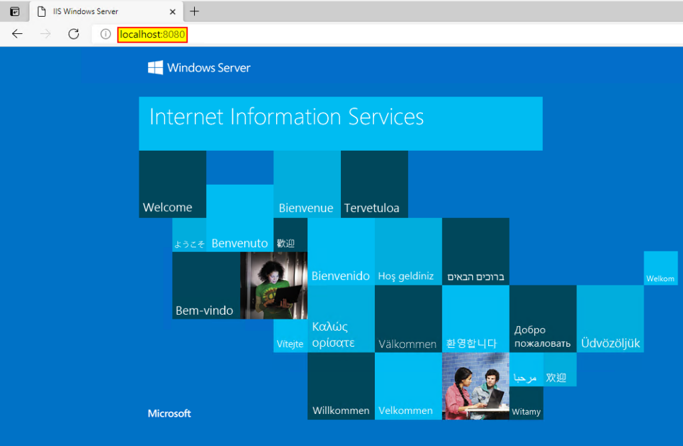The width and height of the screenshot is (683, 446).
Task: Click the Bem-vindo tile
Action: pyautogui.click(x=206, y=286)
